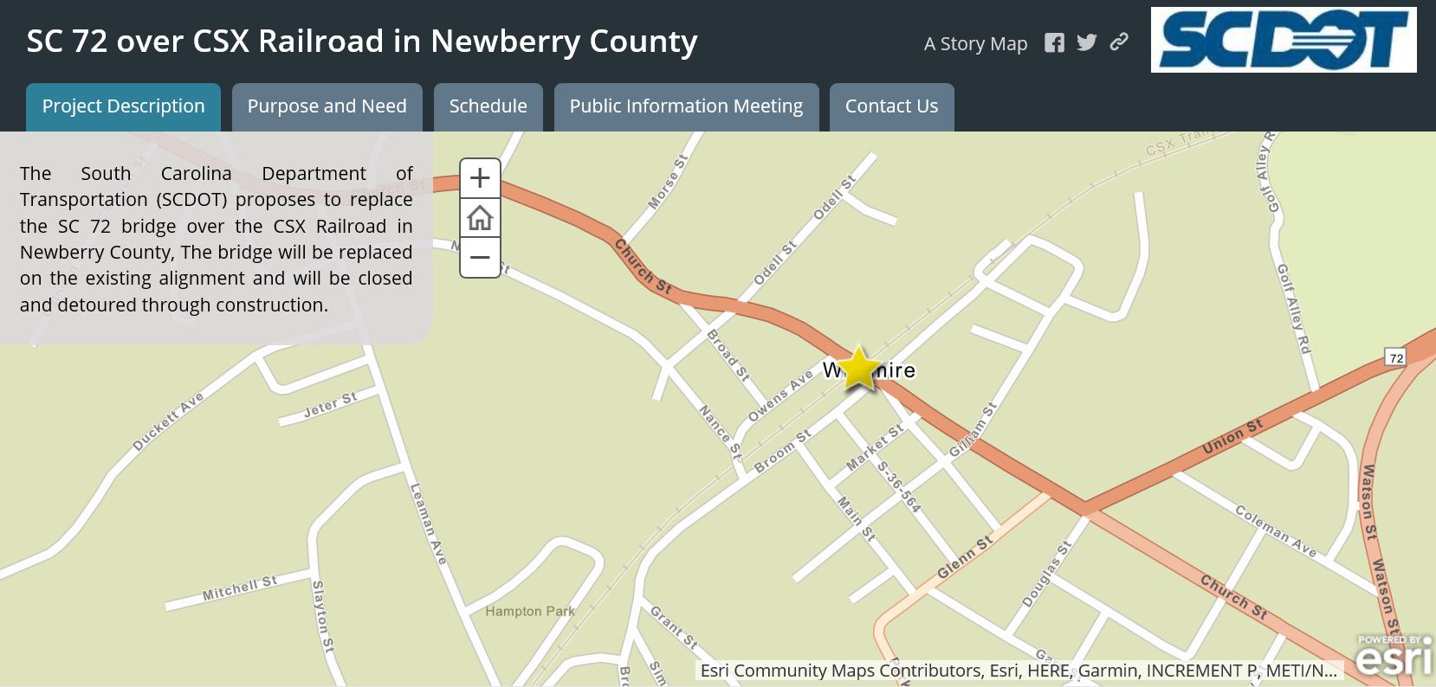Zoom in on the map
The width and height of the screenshot is (1436, 687).
[x=480, y=178]
